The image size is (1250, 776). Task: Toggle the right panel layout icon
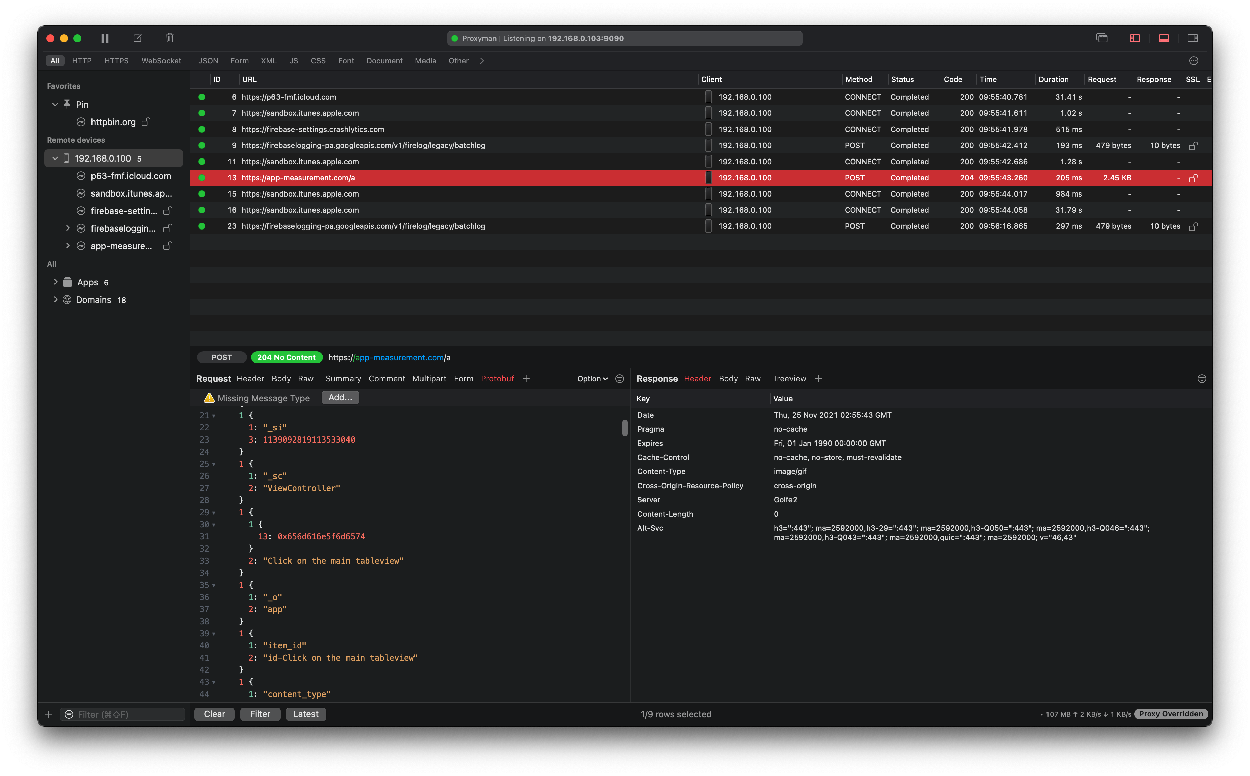point(1192,38)
